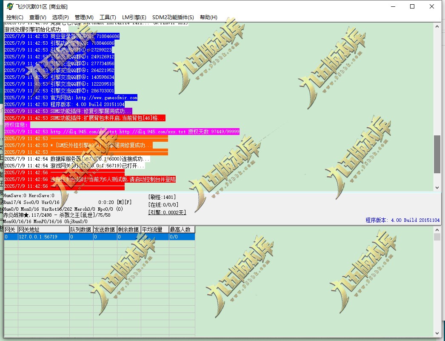This screenshot has width=445, height=341.
Task: Click gateway list scrollbar down arrow
Action: click(437, 333)
